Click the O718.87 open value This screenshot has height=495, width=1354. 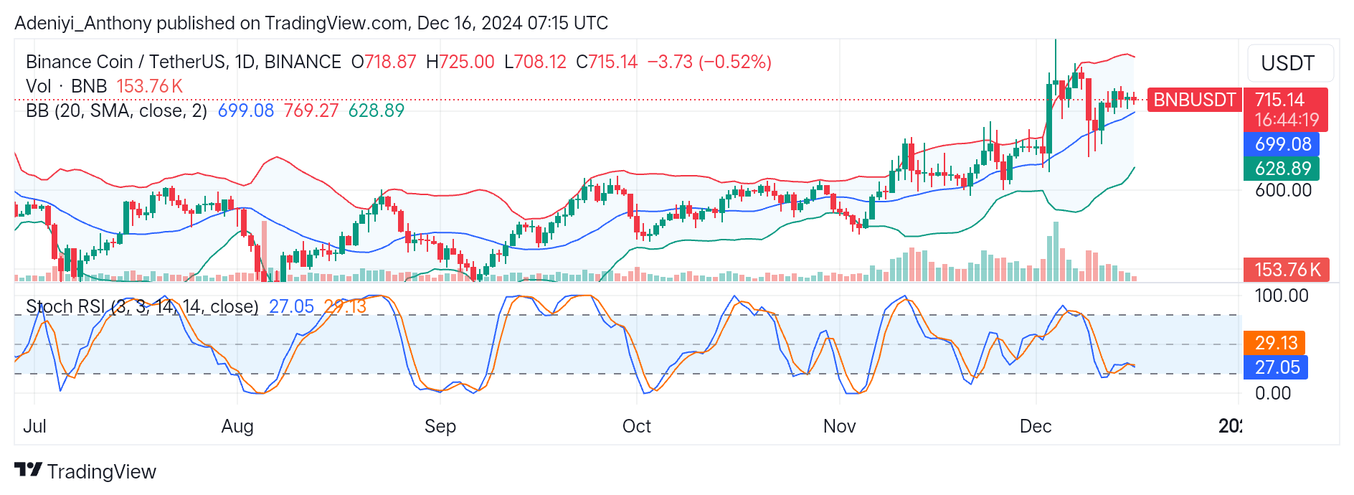384,62
